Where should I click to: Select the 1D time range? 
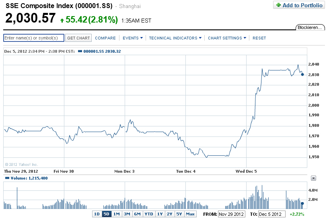97,214
